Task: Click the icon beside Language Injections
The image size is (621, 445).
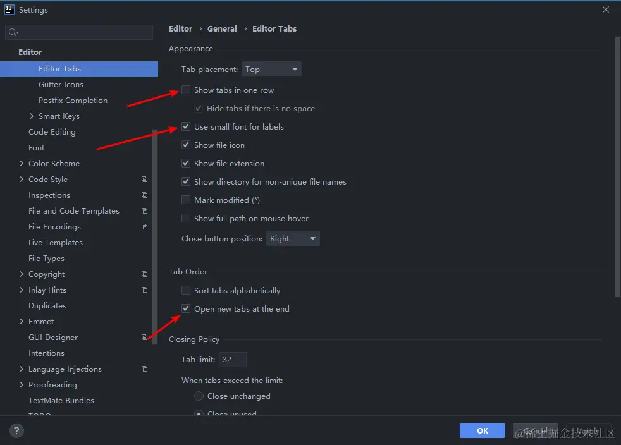Action: click(x=145, y=369)
